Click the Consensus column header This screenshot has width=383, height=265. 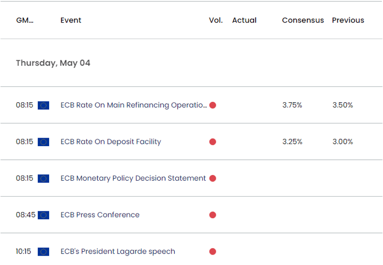[303, 20]
